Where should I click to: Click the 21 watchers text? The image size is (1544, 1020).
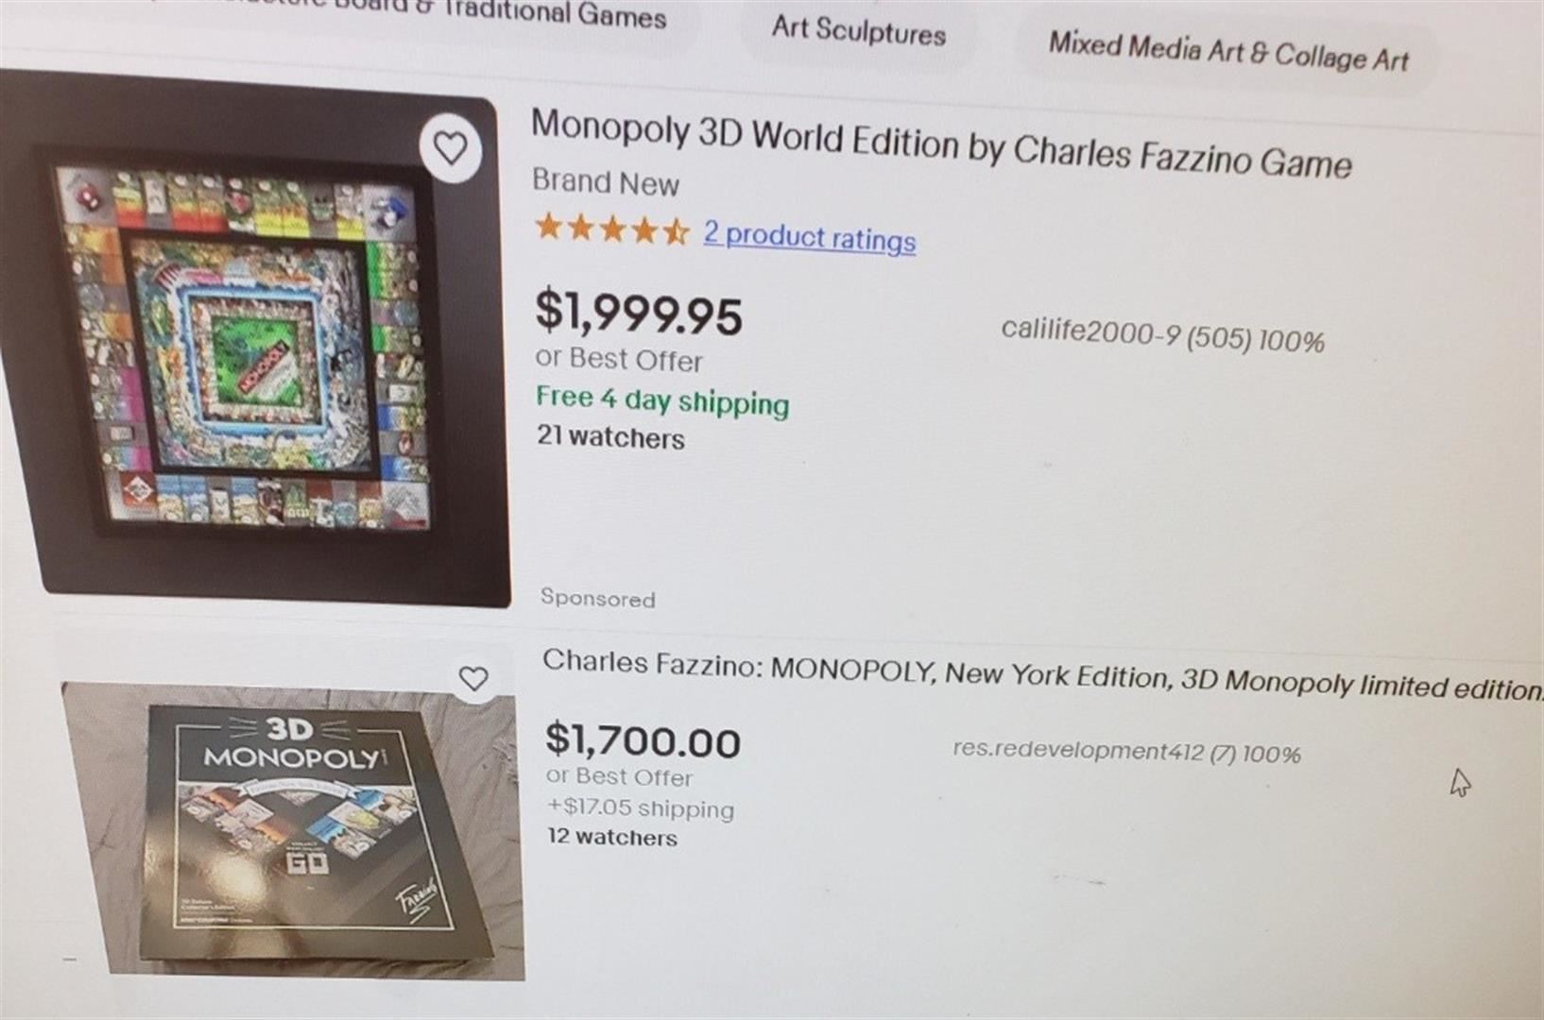tap(610, 436)
